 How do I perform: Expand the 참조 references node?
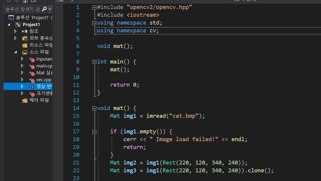[15, 31]
